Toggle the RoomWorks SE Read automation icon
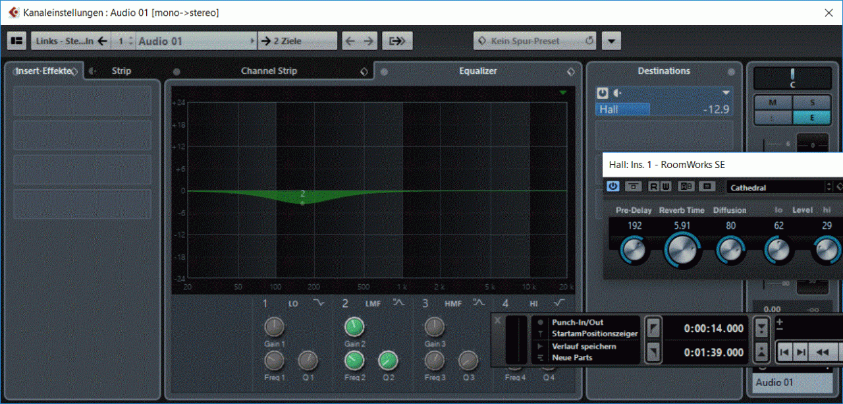843x404 pixels. (x=653, y=187)
